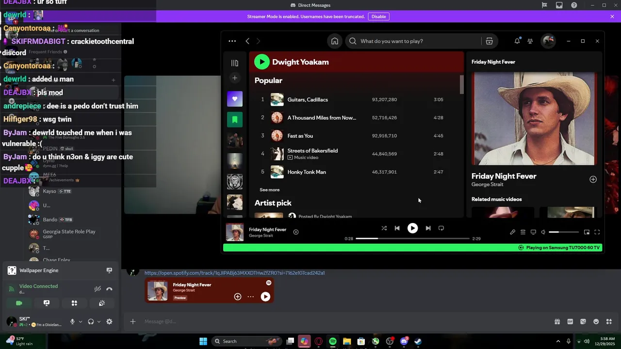621x349 pixels.
Task: Open Spotify miniplayer
Action: [x=587, y=232]
